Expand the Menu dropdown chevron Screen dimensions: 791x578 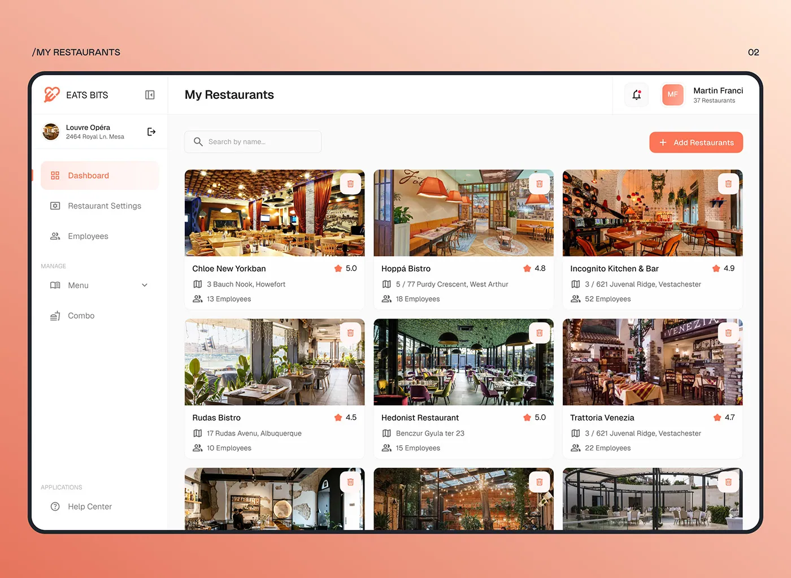point(145,285)
